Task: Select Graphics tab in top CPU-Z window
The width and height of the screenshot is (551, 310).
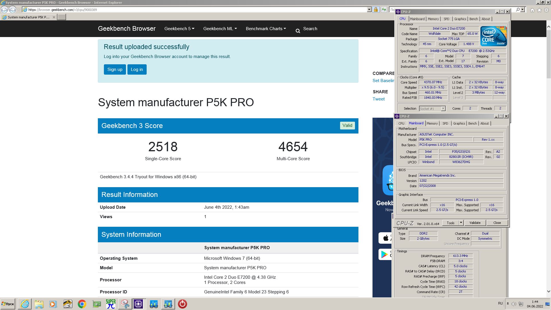Action: [460, 19]
